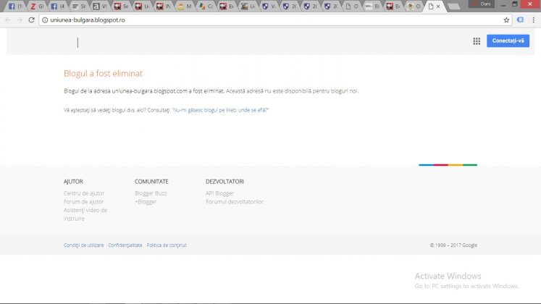
Task: Click the Conectați-vă sign-in button
Action: point(508,41)
